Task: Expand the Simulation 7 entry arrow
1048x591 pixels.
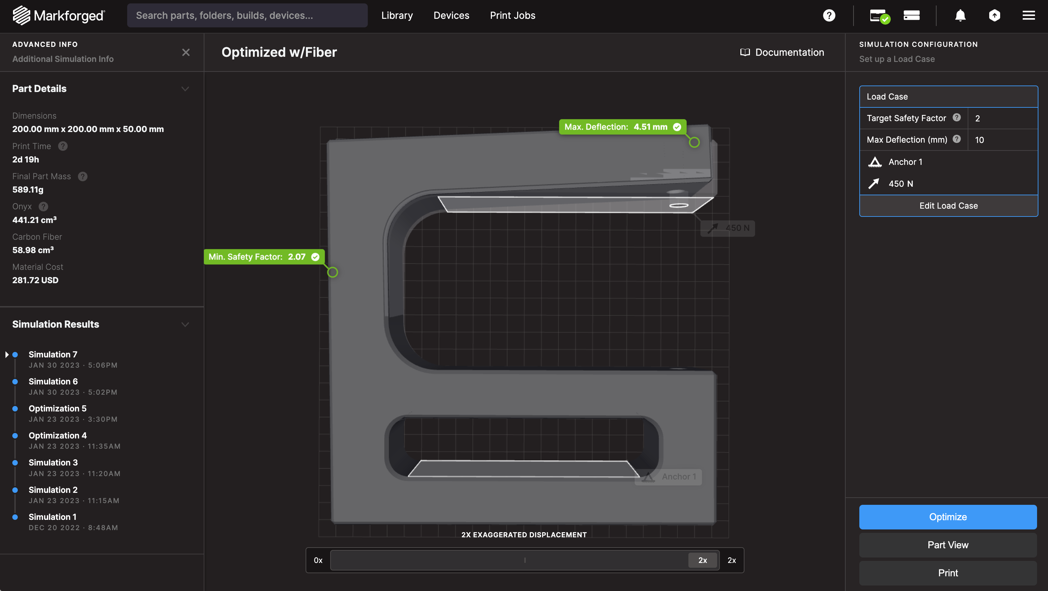Action: pyautogui.click(x=7, y=355)
